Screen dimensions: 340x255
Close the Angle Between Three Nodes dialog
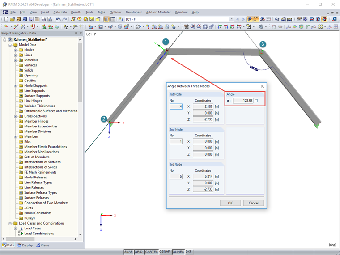pos(262,86)
